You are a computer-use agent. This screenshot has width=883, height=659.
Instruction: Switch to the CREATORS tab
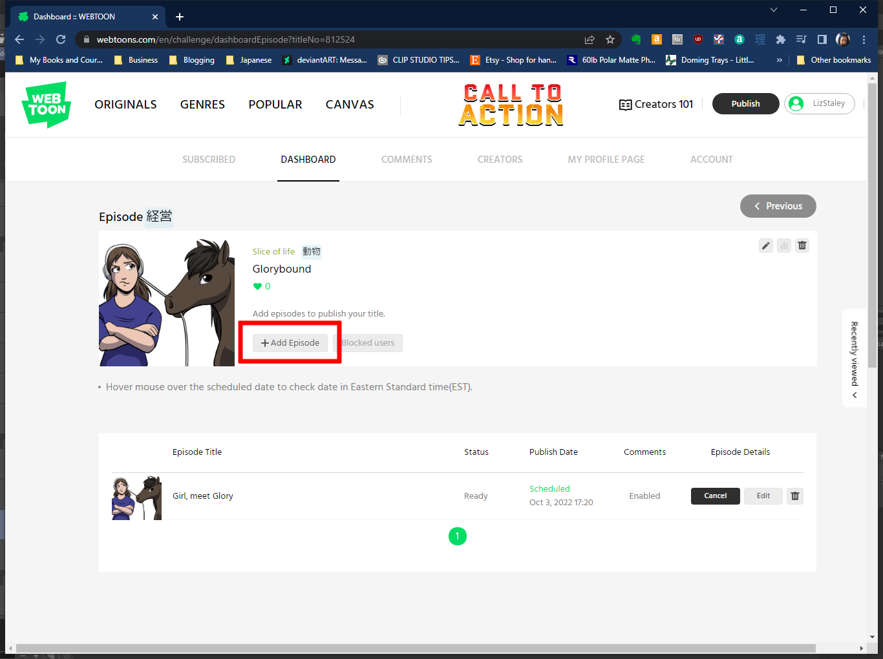(x=500, y=160)
